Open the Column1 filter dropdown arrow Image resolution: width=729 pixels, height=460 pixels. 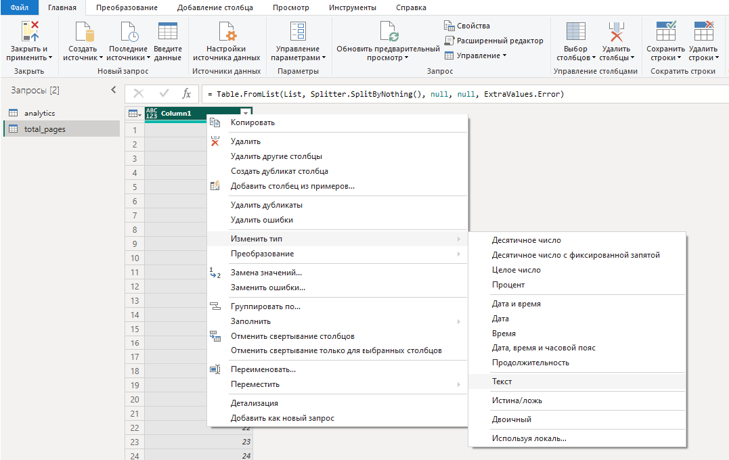coord(246,114)
